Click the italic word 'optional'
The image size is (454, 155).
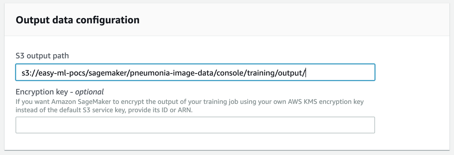click(89, 92)
